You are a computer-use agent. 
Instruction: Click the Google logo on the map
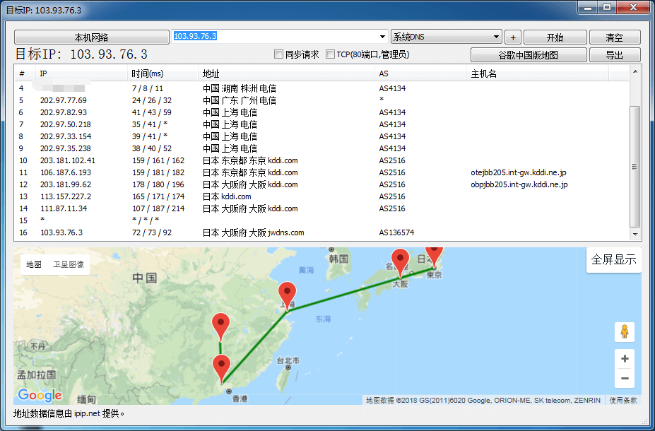(x=40, y=395)
